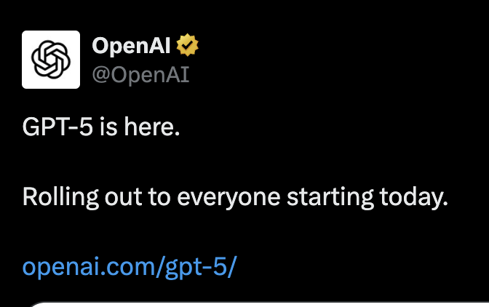Follow the openai.com/gpt-5/ link
Screen dimensions: 489x307
(x=130, y=268)
